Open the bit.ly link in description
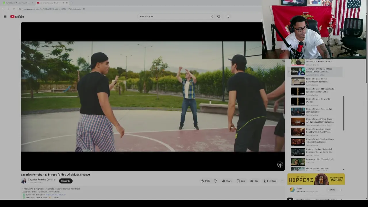This screenshot has width=368, height=207. (55, 195)
